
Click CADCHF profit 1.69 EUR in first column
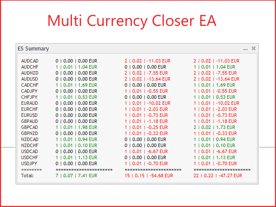pyautogui.click(x=88, y=85)
